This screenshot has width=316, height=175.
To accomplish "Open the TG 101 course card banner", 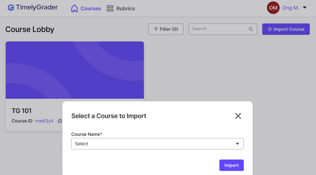I will pyautogui.click(x=75, y=70).
